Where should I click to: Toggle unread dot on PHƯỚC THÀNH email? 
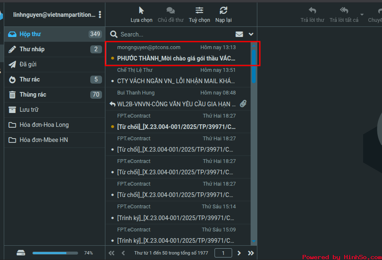click(x=113, y=58)
